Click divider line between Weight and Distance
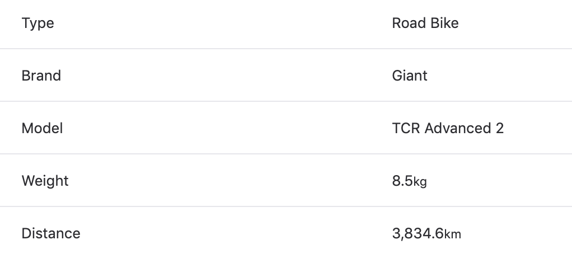Screen dimensions: 572x254 point(286,206)
